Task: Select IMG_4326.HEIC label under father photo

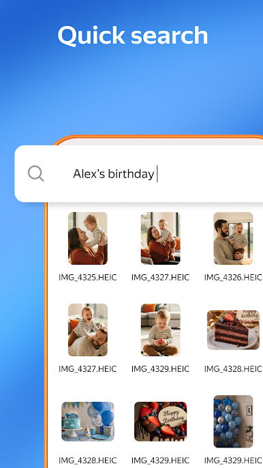Action: (x=233, y=278)
